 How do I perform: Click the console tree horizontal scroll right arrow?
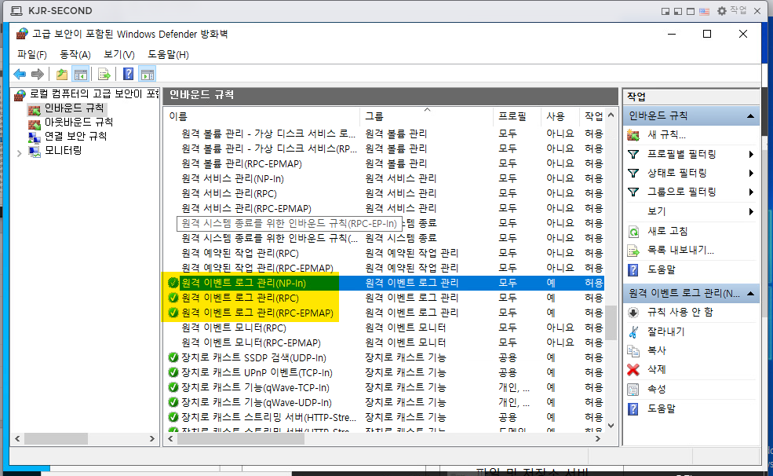[151, 438]
